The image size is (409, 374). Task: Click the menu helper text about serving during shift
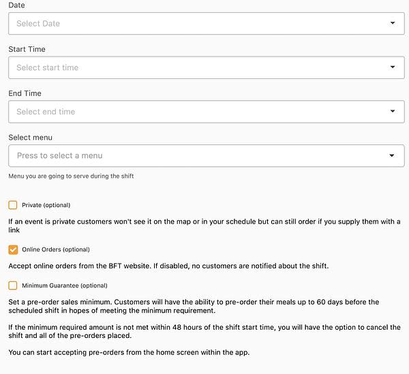71,176
